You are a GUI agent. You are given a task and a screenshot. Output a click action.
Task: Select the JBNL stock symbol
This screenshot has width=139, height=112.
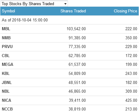point(7,82)
